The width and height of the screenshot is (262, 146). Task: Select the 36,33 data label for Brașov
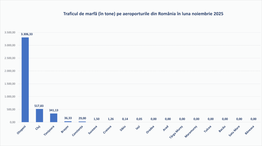pyautogui.click(x=68, y=118)
